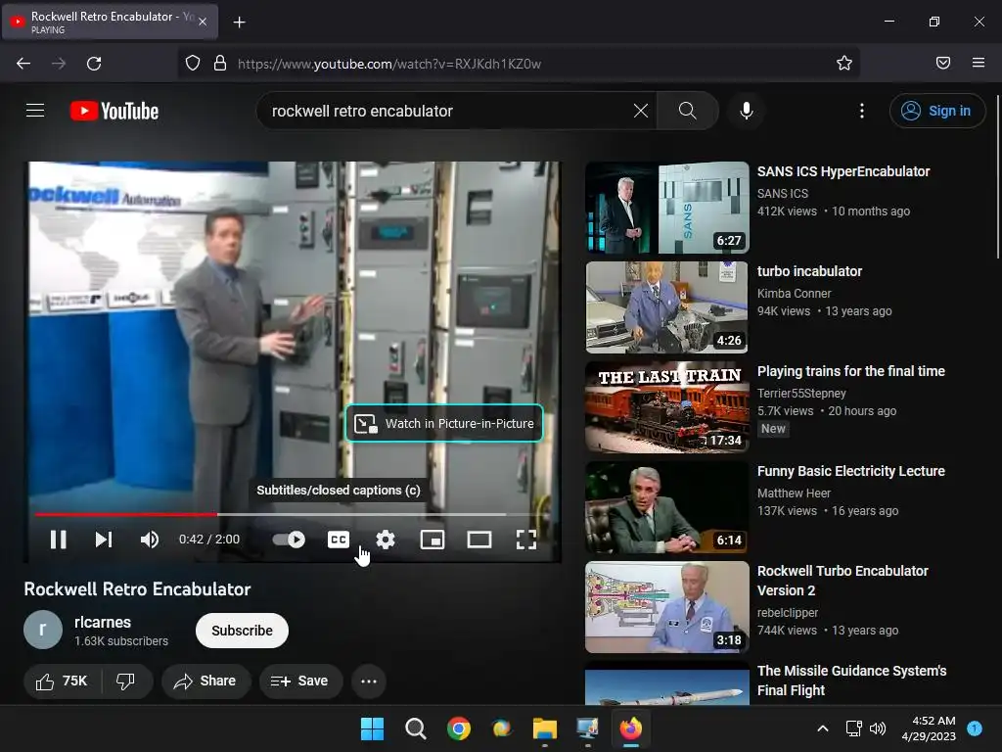The image size is (1002, 752).
Task: Open the rlcarnes channel name link
Action: tap(102, 622)
